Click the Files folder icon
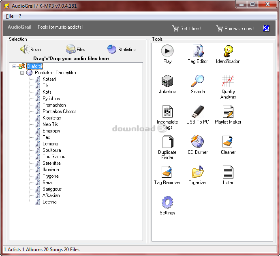This screenshot has height=256, width=280. pyautogui.click(x=71, y=49)
